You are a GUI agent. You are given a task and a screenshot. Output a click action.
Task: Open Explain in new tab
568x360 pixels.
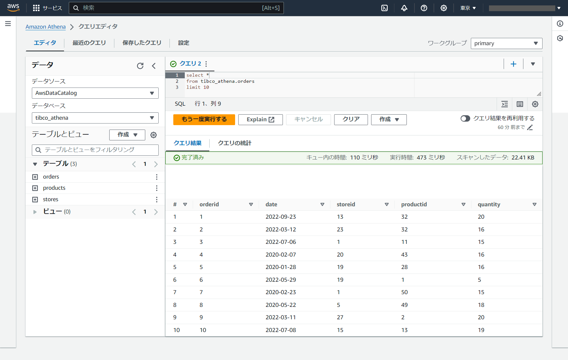pos(260,119)
